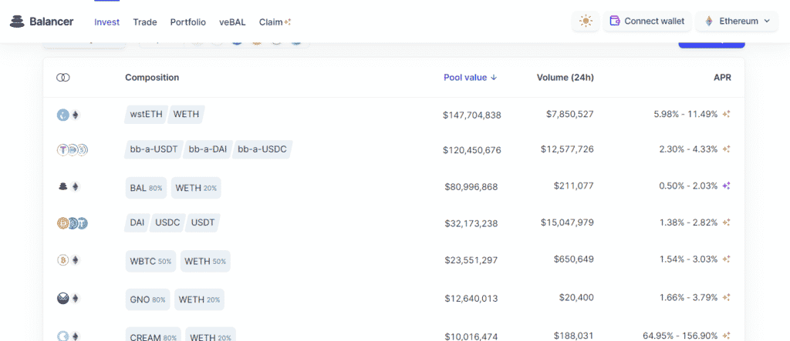Image resolution: width=790 pixels, height=341 pixels.
Task: Click pool value $23,551,297
Action: click(x=471, y=260)
